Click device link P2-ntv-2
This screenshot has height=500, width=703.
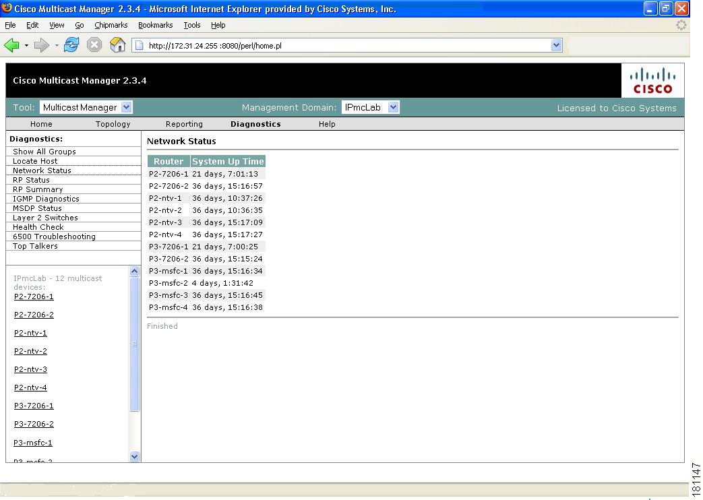tap(30, 351)
